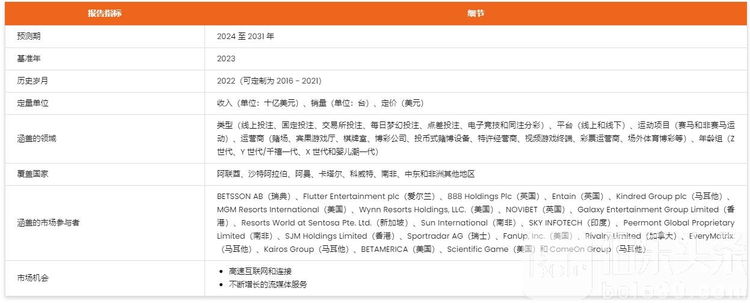Select the 涵盖的市场参与者 row label

(48, 222)
